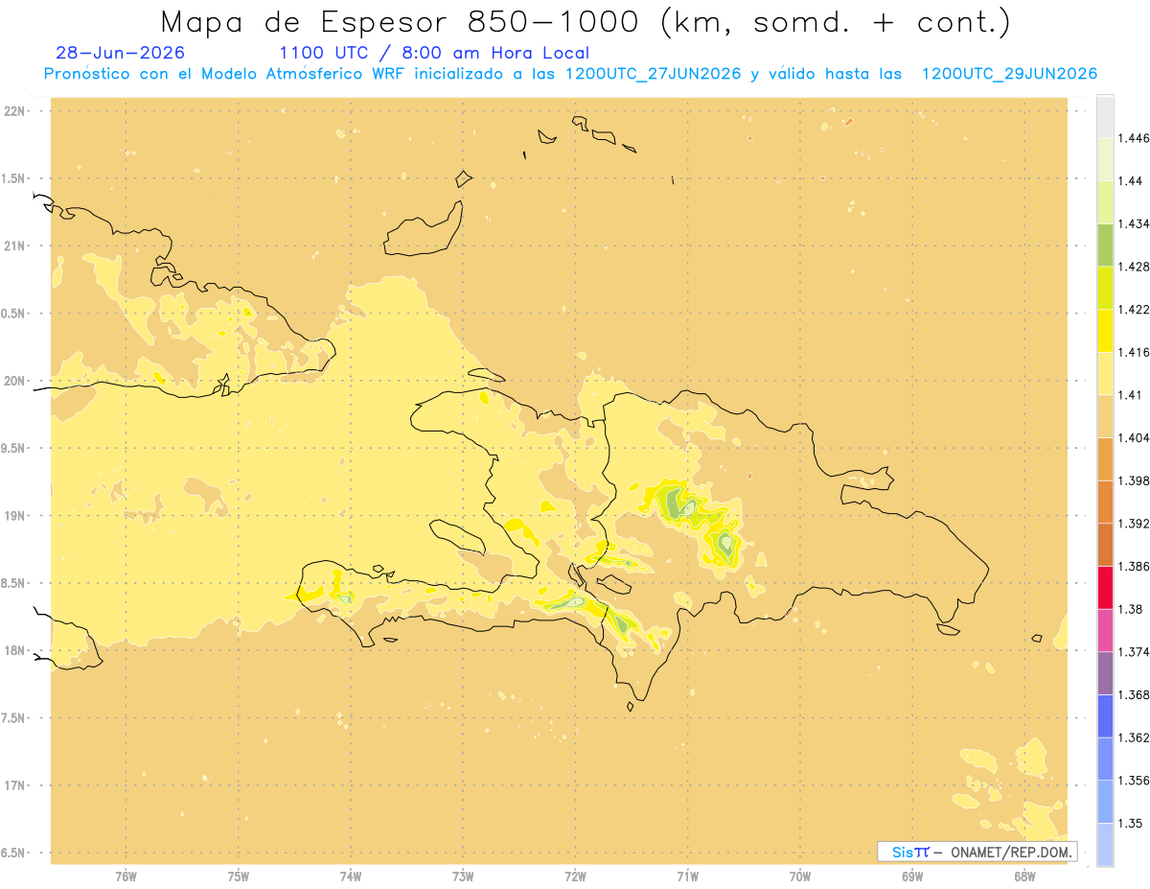Click the green legend swatch between 1.428 and 1.434

[x=1105, y=245]
